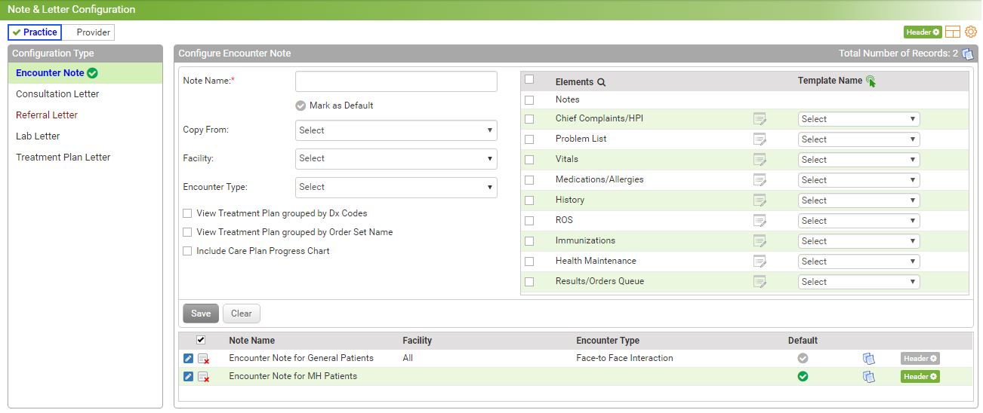983x413 pixels.
Task: Uncheck the notes list header checkbox
Action: pos(201,340)
